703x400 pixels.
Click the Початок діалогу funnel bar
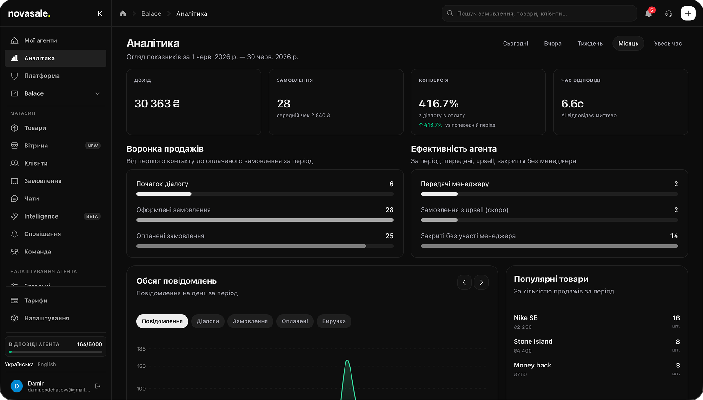tap(265, 194)
